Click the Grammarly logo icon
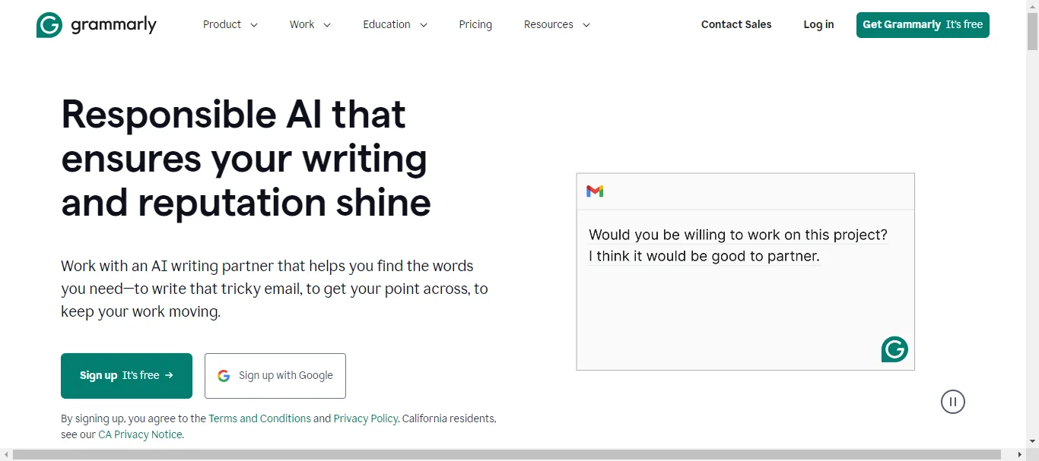The height and width of the screenshot is (461, 1039). click(48, 24)
